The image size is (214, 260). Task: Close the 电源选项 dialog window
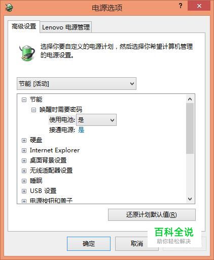pyautogui.click(x=199, y=6)
